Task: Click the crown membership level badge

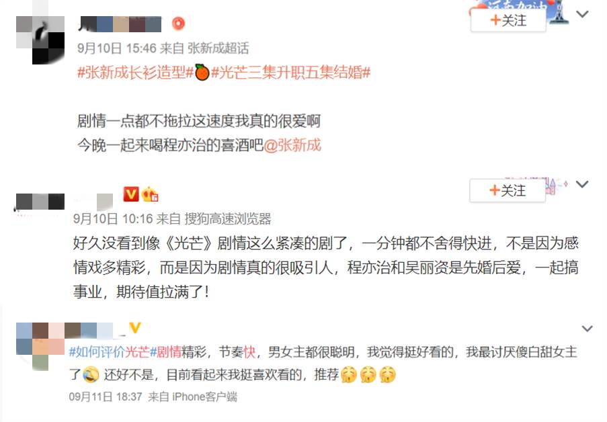Action: point(150,194)
